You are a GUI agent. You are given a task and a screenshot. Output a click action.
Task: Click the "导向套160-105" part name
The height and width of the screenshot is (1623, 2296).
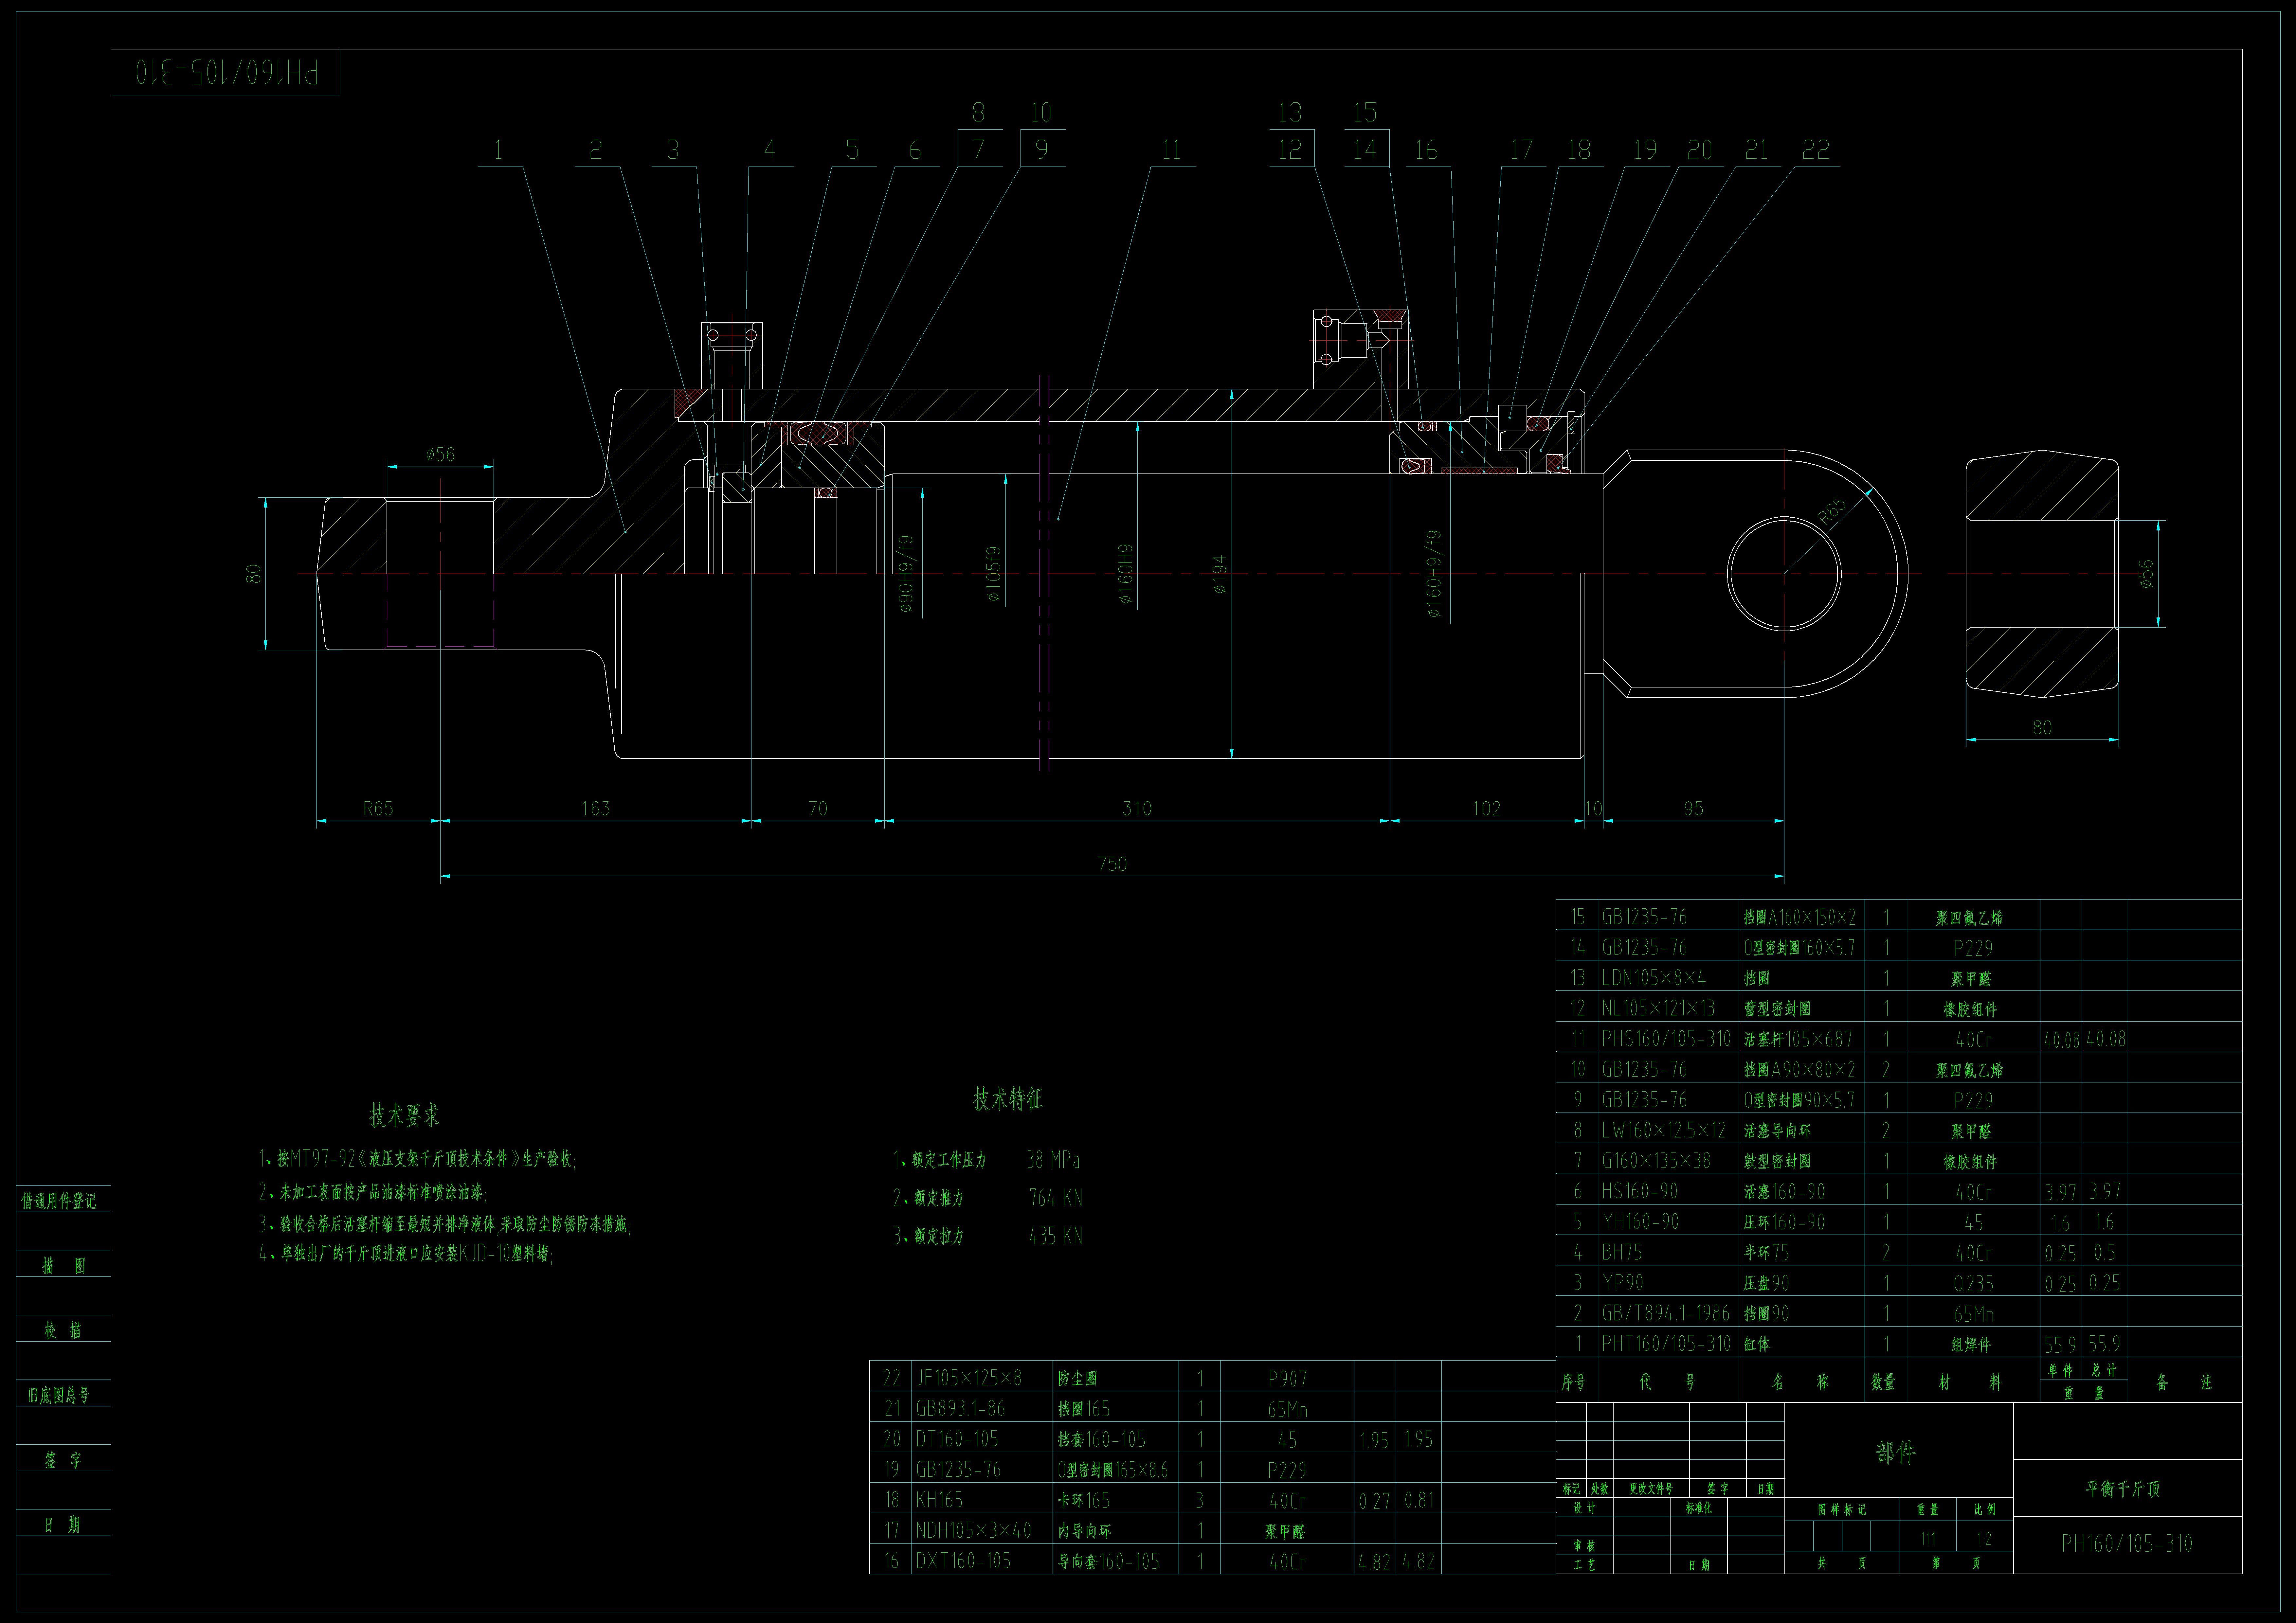pos(1109,1561)
